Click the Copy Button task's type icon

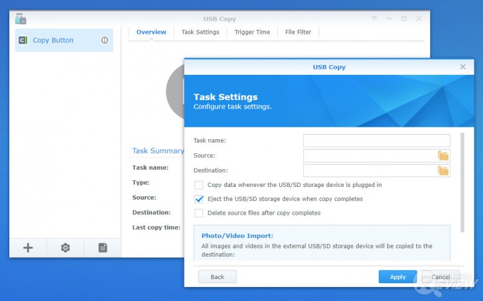tap(23, 40)
